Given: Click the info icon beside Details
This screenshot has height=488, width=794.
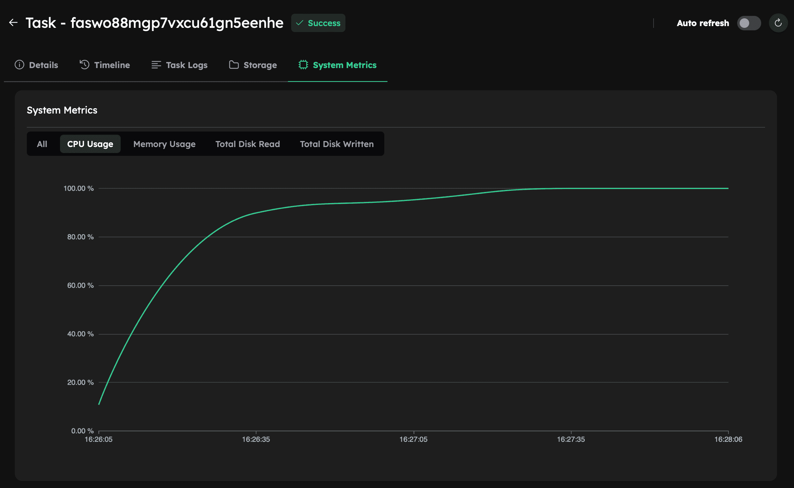Looking at the screenshot, I should pos(19,65).
